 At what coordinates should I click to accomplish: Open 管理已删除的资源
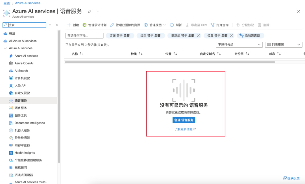(x=125, y=25)
